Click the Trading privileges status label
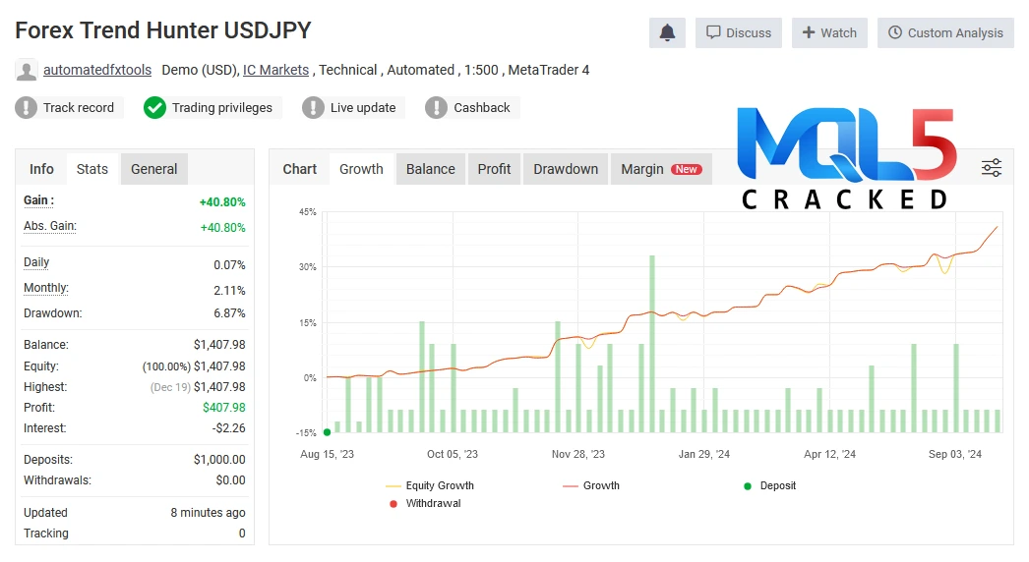The width and height of the screenshot is (1029, 562). point(221,107)
